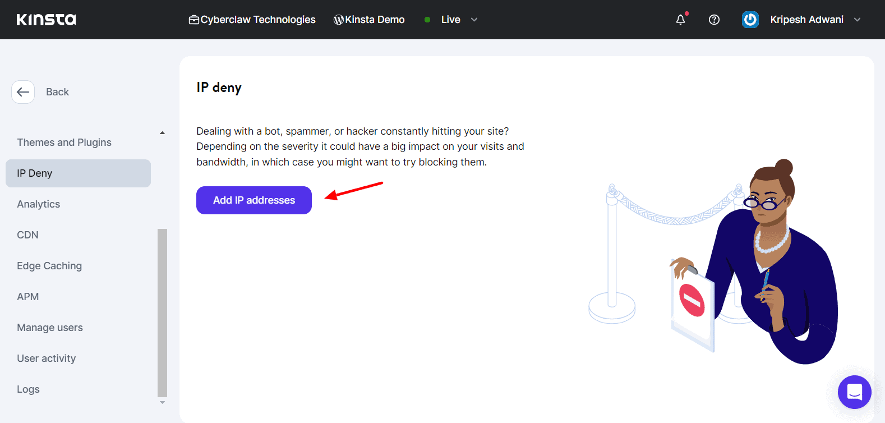This screenshot has height=423, width=885.
Task: Click the Kinsta logo
Action: 46,20
